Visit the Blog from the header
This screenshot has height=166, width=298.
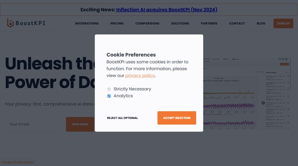click(x=261, y=23)
